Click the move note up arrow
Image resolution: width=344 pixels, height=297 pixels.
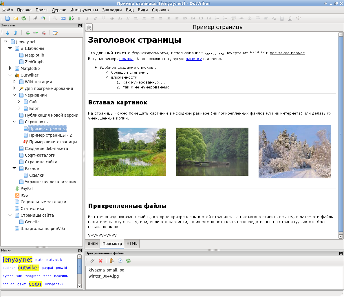16,33
